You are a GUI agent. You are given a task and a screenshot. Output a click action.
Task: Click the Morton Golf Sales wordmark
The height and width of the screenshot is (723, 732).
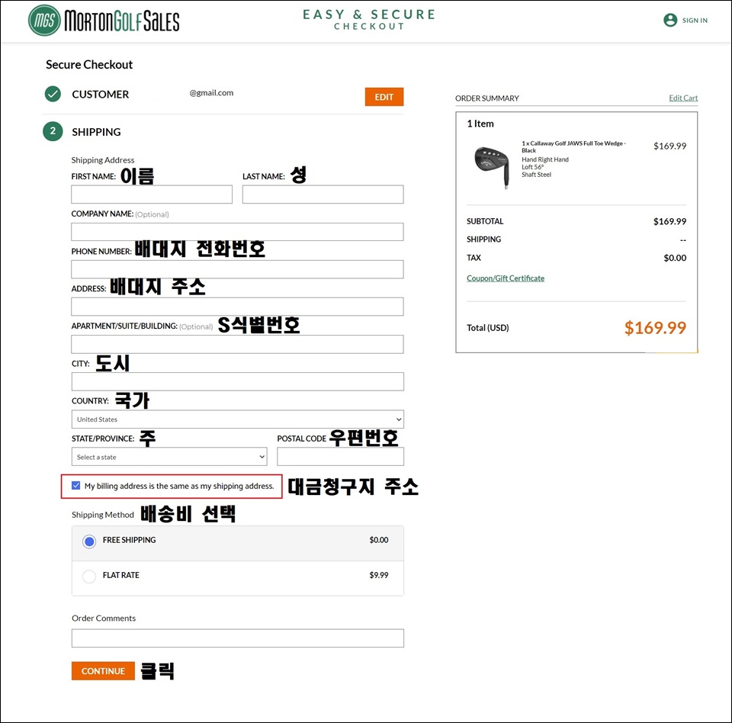pyautogui.click(x=121, y=21)
